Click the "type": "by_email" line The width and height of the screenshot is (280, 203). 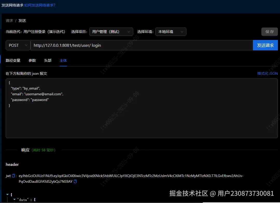point(25,88)
